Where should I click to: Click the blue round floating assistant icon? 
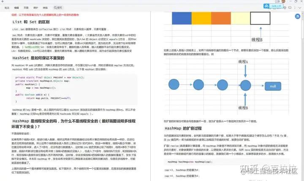coord(298,16)
